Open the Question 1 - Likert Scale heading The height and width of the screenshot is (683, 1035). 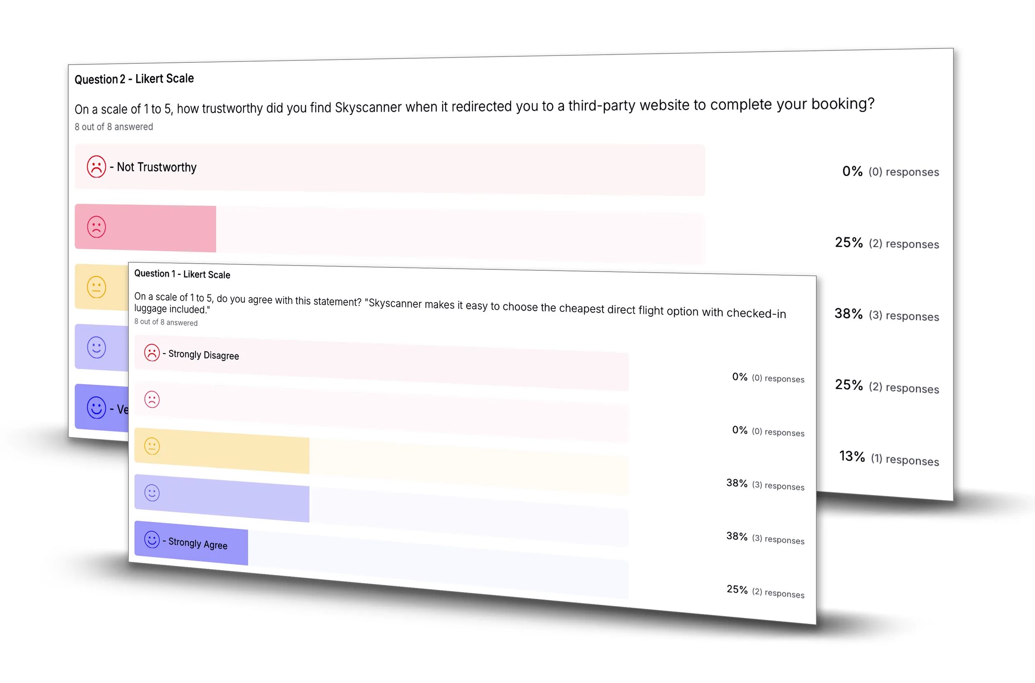tap(182, 274)
